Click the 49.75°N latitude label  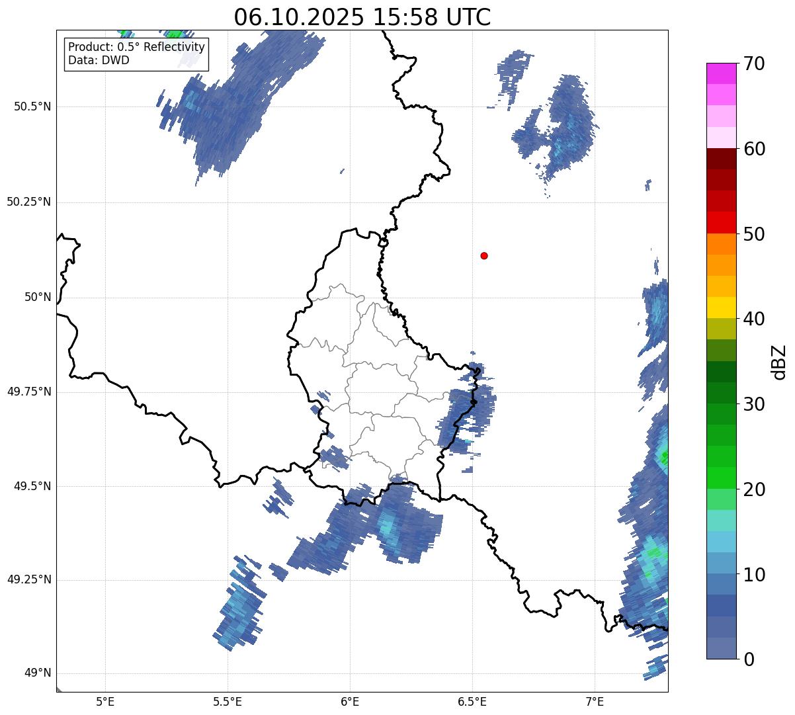29,392
